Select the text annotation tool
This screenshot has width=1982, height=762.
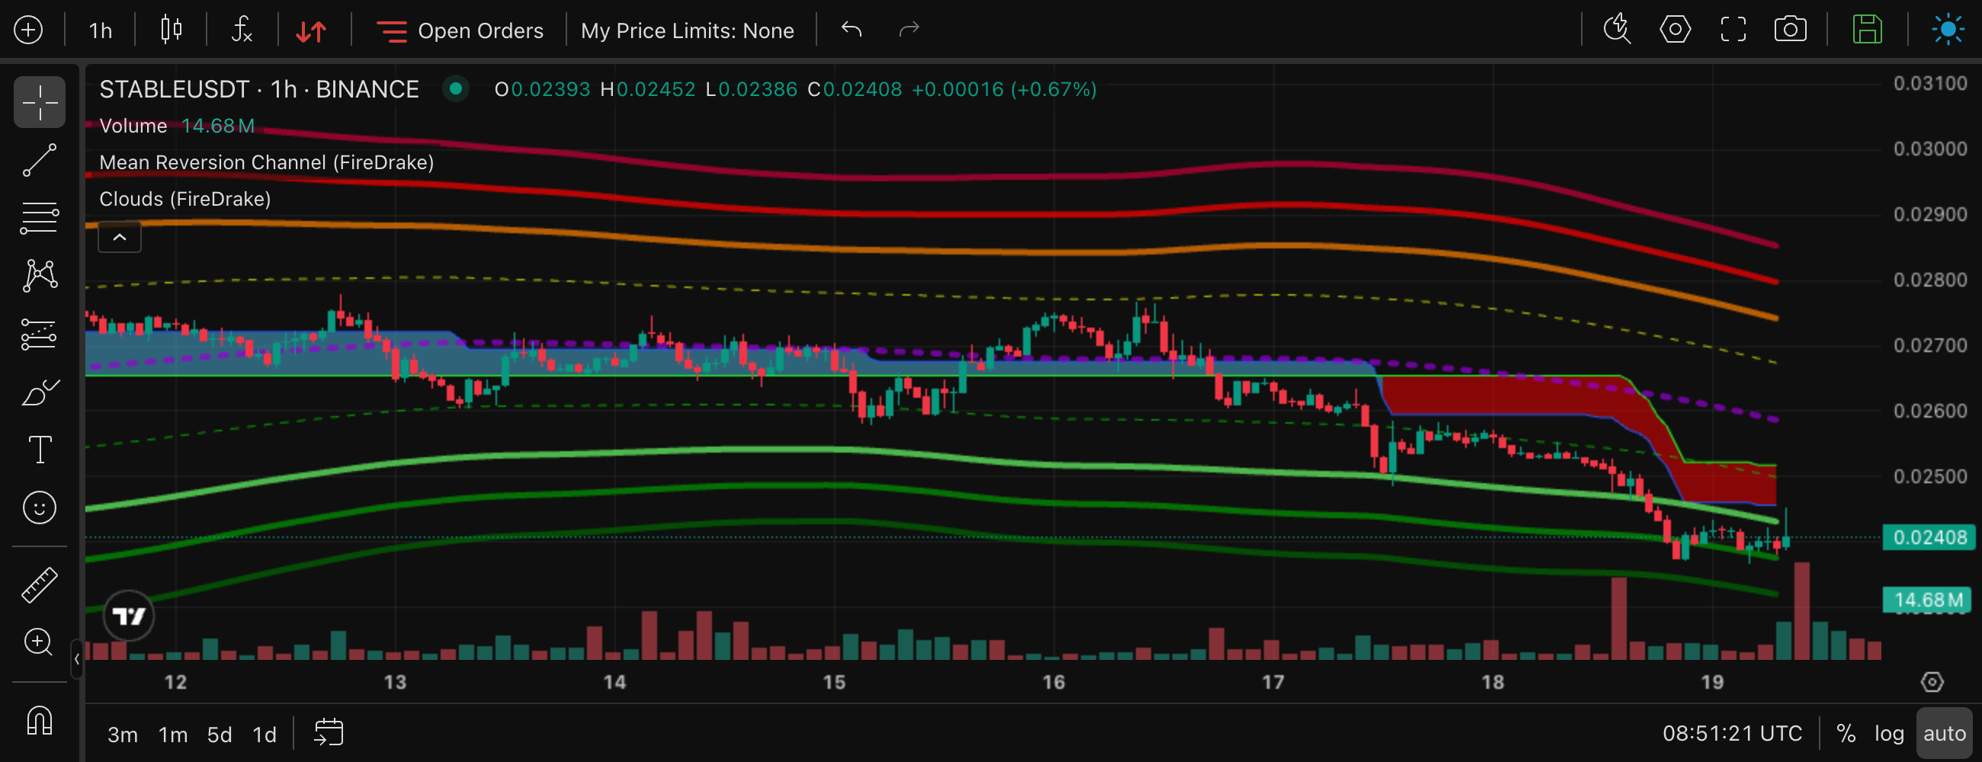pos(39,450)
